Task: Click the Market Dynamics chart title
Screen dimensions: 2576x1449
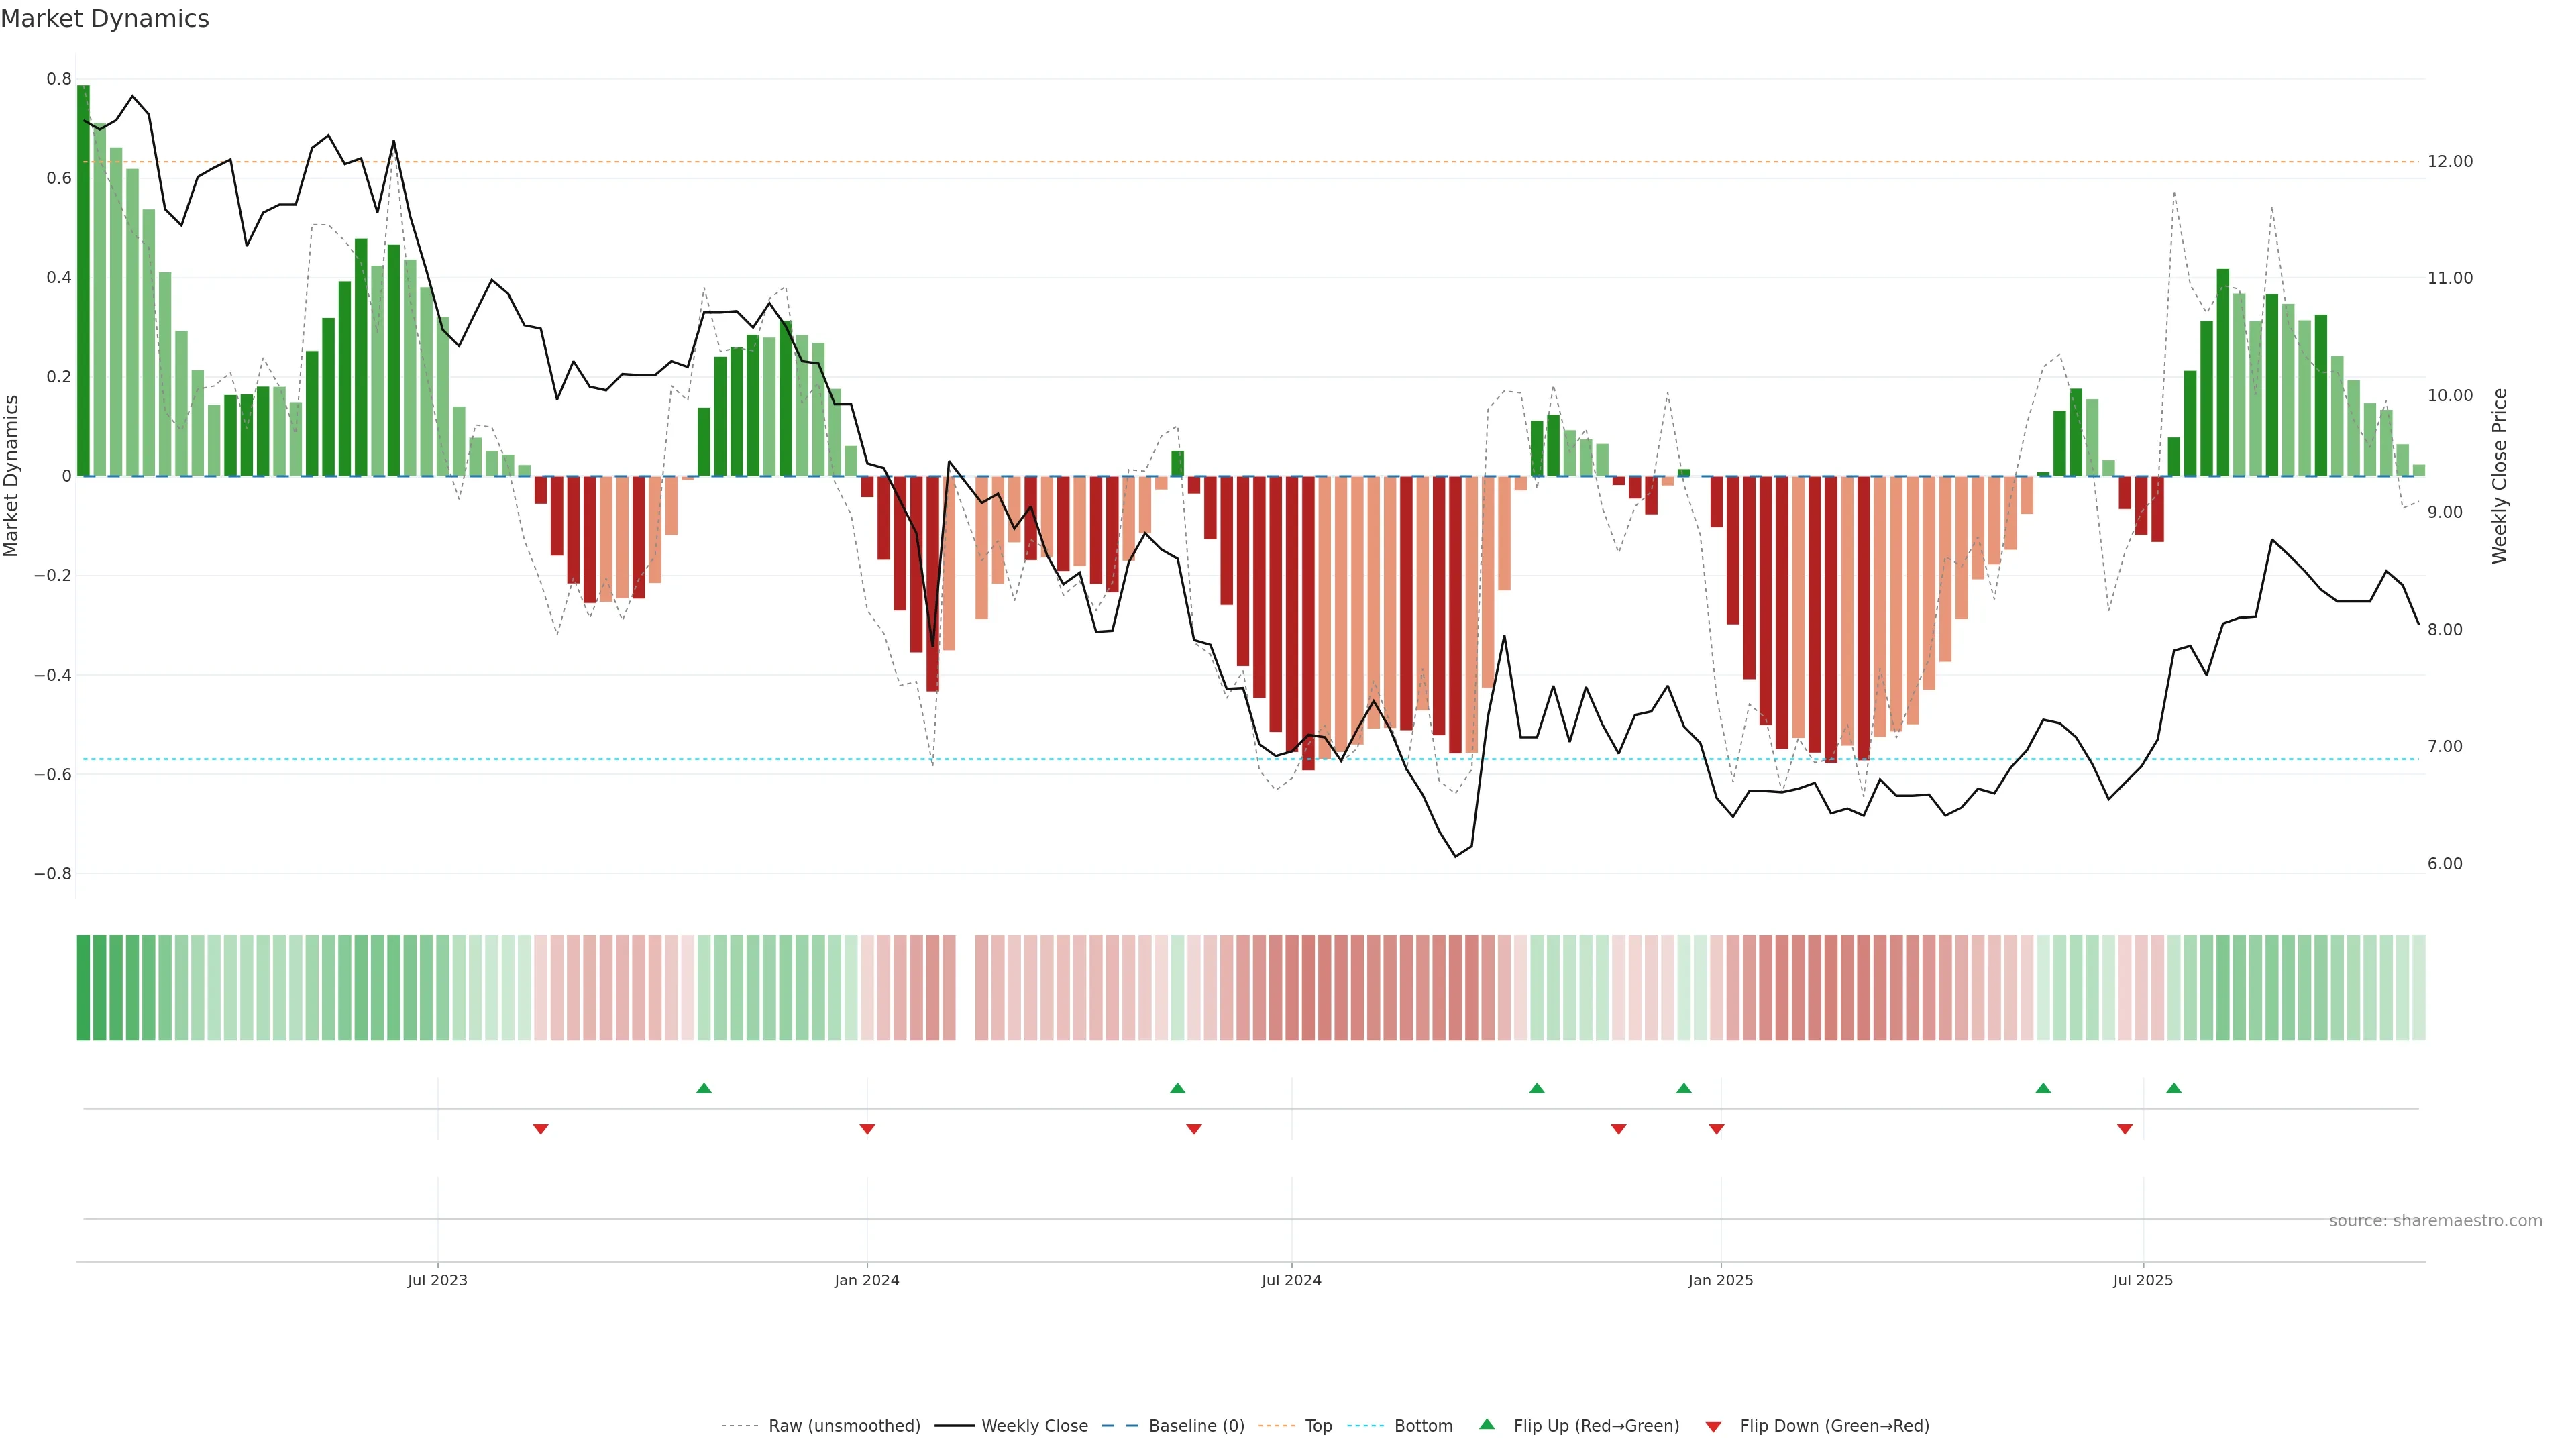Action: click(105, 19)
